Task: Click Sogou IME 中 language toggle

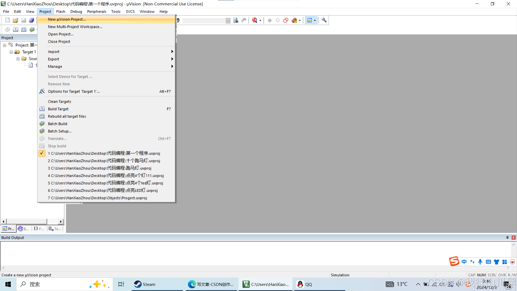Action: coord(464,262)
